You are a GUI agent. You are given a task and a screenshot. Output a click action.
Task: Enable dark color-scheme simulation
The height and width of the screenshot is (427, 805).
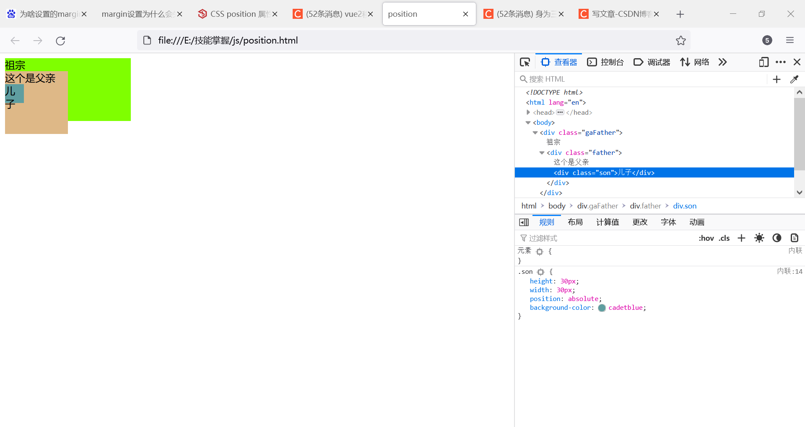tap(777, 238)
